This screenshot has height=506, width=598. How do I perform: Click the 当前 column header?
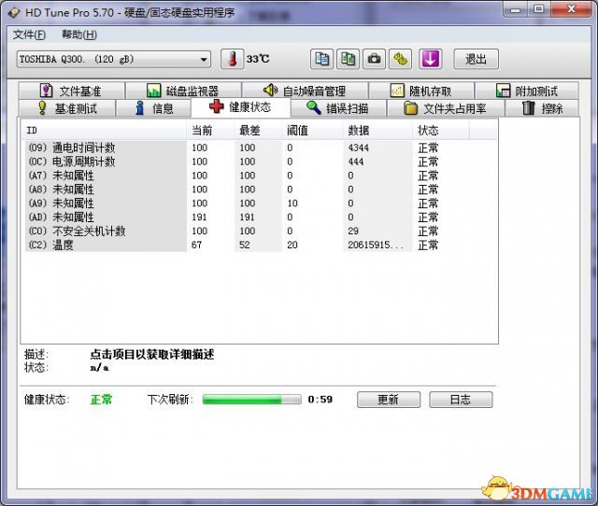[210, 131]
